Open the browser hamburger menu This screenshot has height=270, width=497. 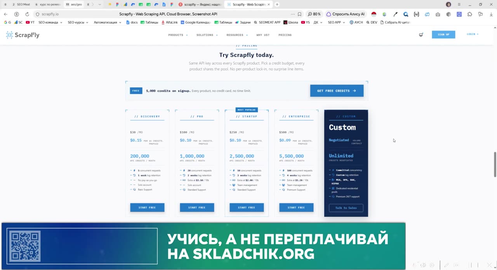click(459, 4)
